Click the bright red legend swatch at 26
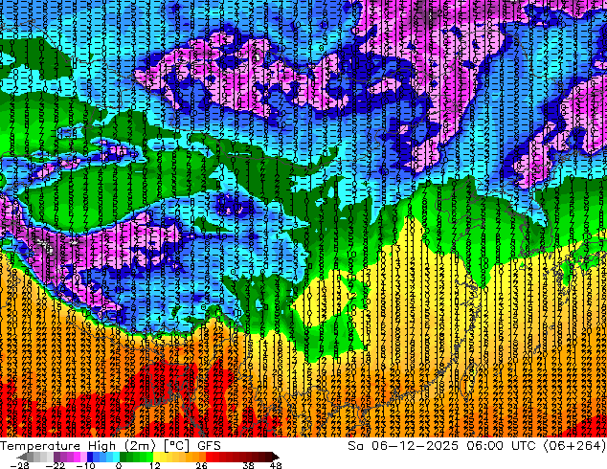Viewport: 607px width, 469px height. (x=209, y=457)
